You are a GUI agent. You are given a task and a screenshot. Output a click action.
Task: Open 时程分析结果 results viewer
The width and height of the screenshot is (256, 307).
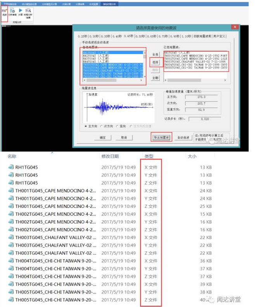click(28, 13)
